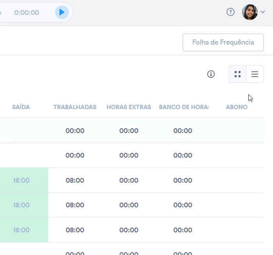Screen dimensions: 273x255
Task: Edit the topmost green 18:00 saída cell
Action: (x=21, y=180)
